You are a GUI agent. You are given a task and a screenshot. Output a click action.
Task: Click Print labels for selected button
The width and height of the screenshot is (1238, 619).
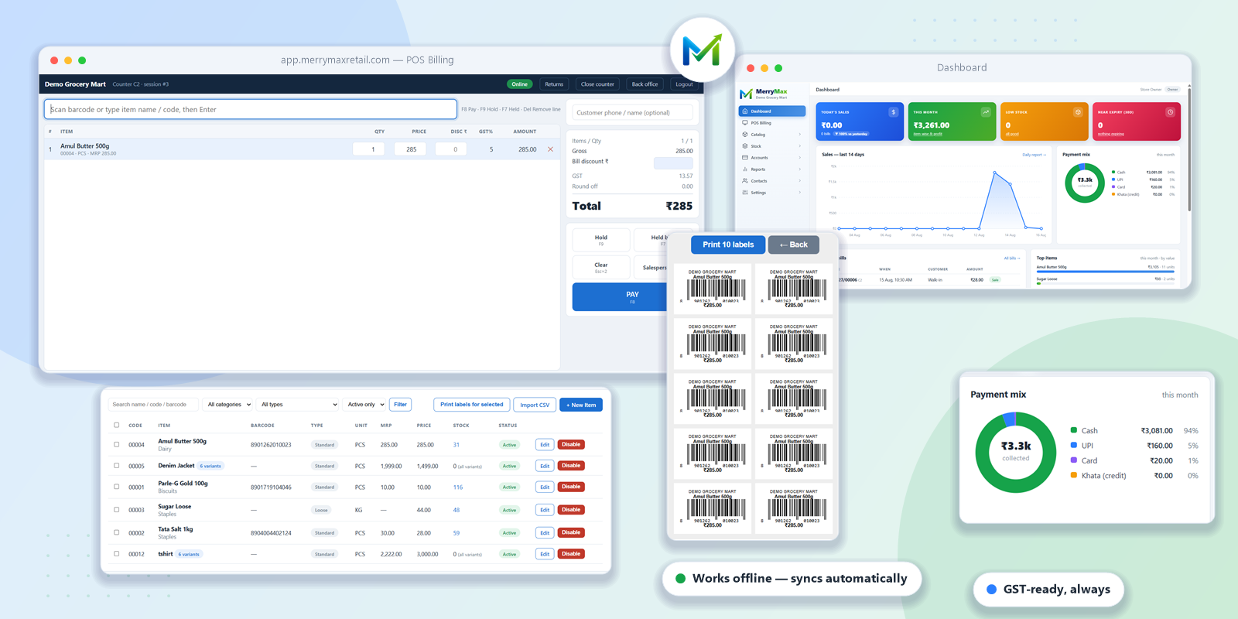tap(471, 405)
